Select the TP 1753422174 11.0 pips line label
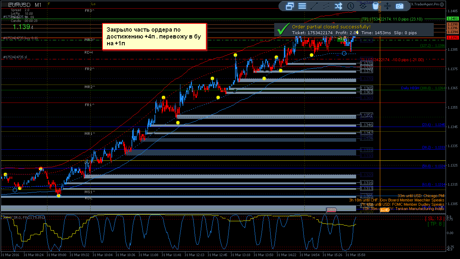This screenshot has height=259, width=460. click(392, 19)
